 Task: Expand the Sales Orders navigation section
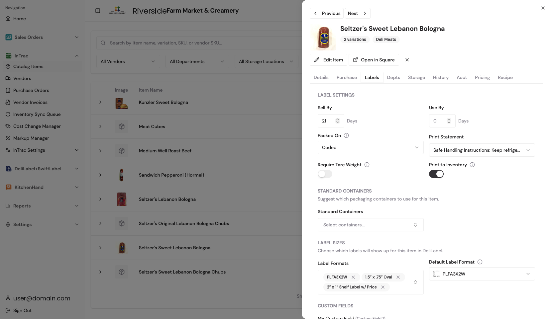(x=77, y=37)
